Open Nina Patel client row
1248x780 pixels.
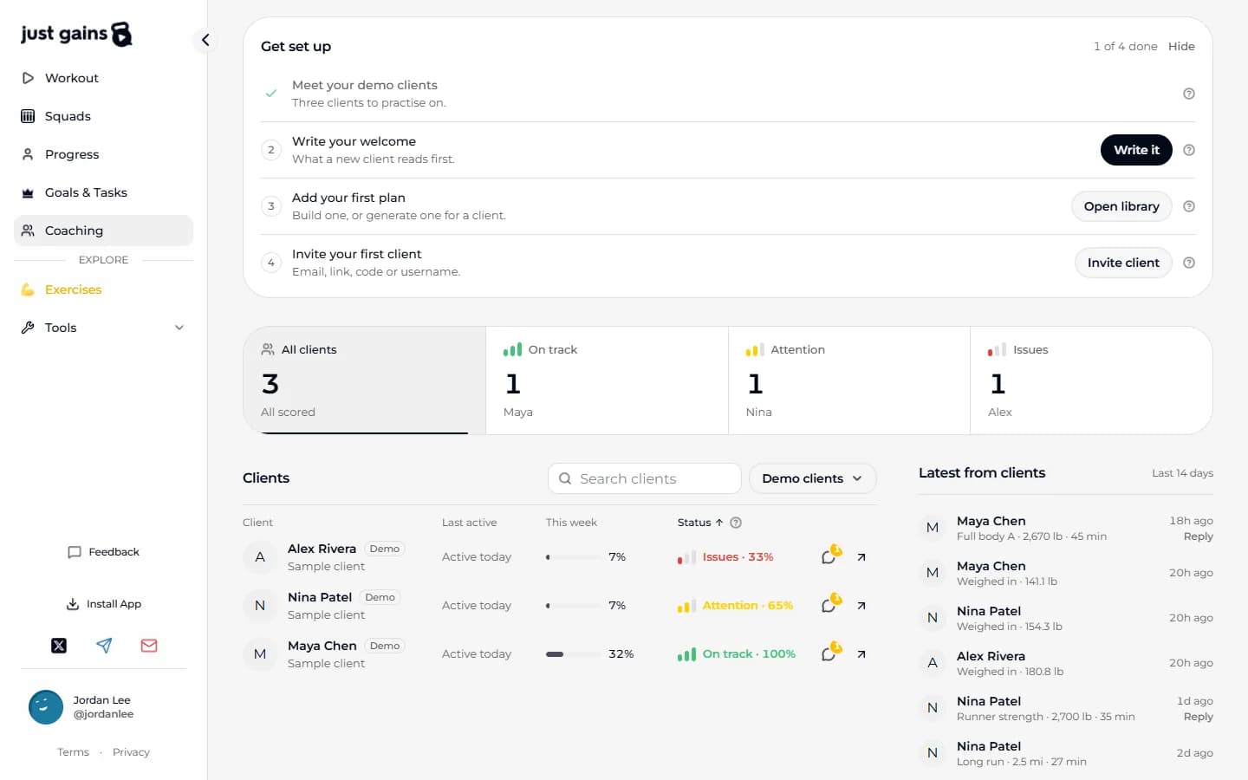(560, 606)
